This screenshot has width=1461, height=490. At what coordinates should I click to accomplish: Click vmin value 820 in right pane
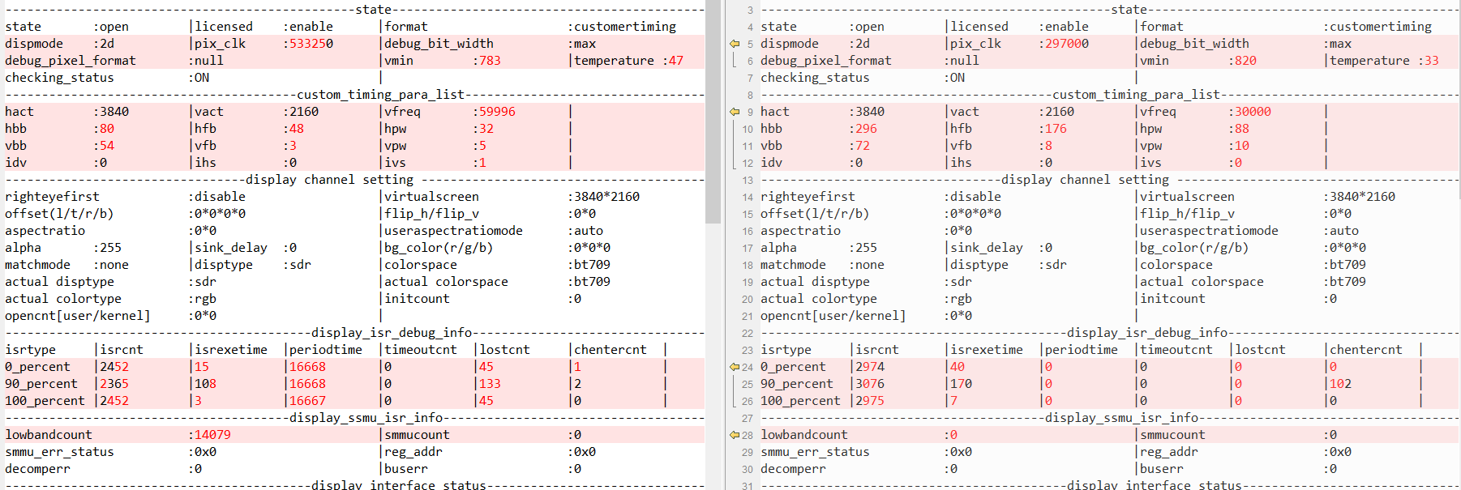(1245, 61)
